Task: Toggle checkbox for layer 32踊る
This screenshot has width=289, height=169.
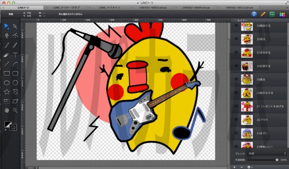Action: coord(236,39)
